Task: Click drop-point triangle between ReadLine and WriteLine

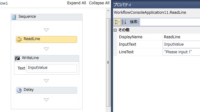Action: 46,49
